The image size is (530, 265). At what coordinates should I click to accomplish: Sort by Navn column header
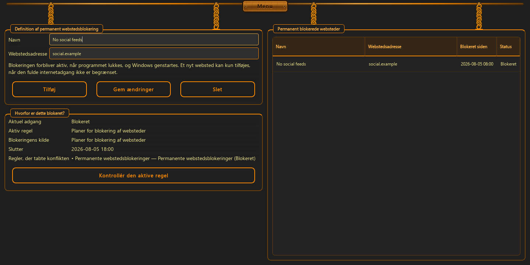(x=319, y=47)
